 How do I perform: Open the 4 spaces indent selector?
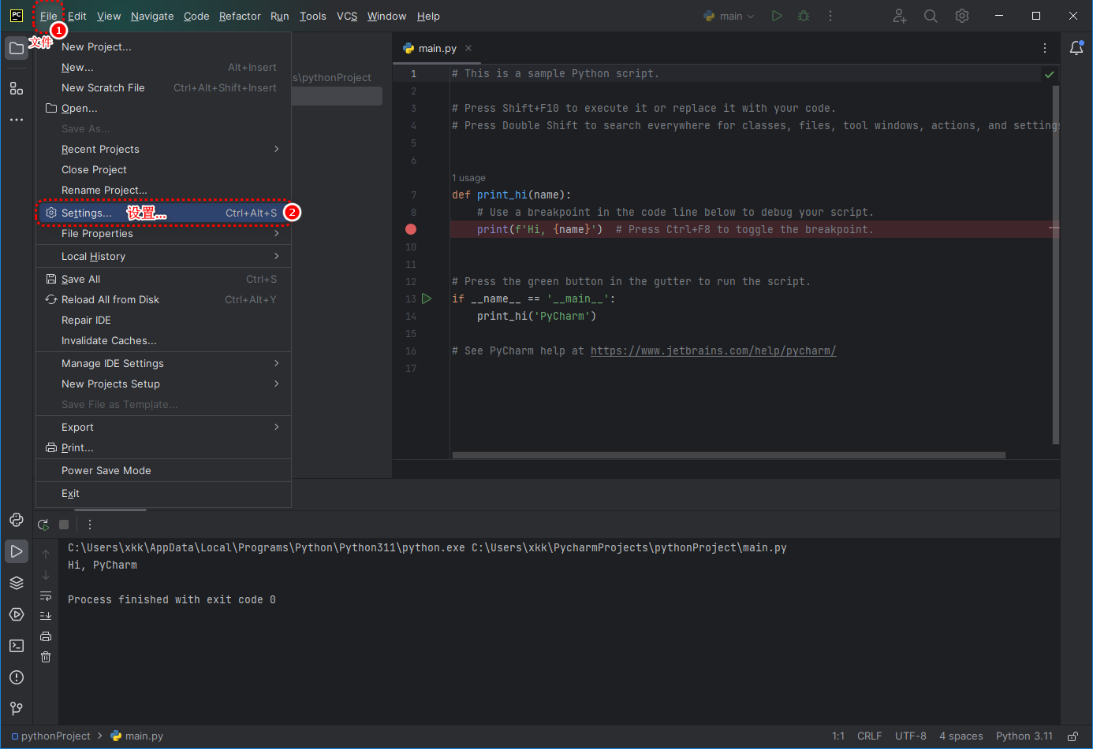click(x=961, y=736)
